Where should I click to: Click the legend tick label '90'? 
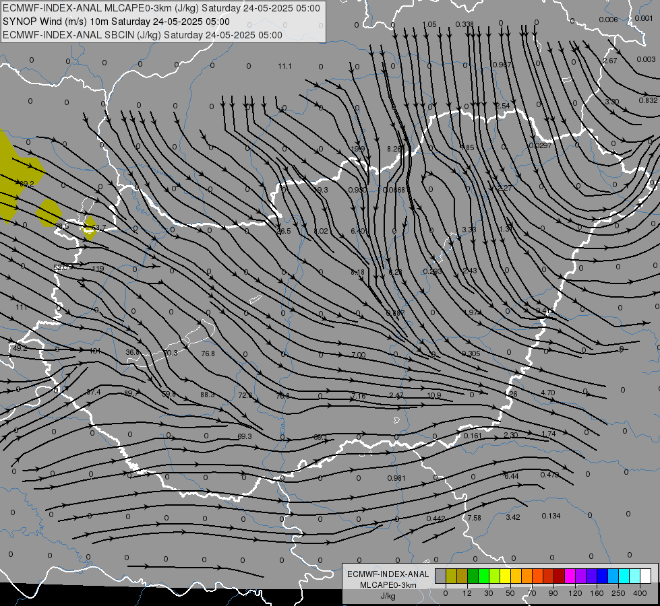(x=553, y=593)
